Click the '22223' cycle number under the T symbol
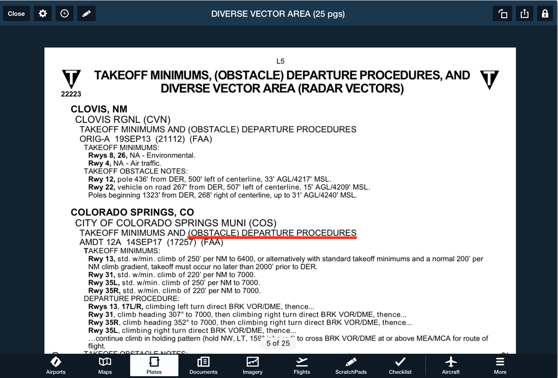The image size is (558, 378). (71, 94)
